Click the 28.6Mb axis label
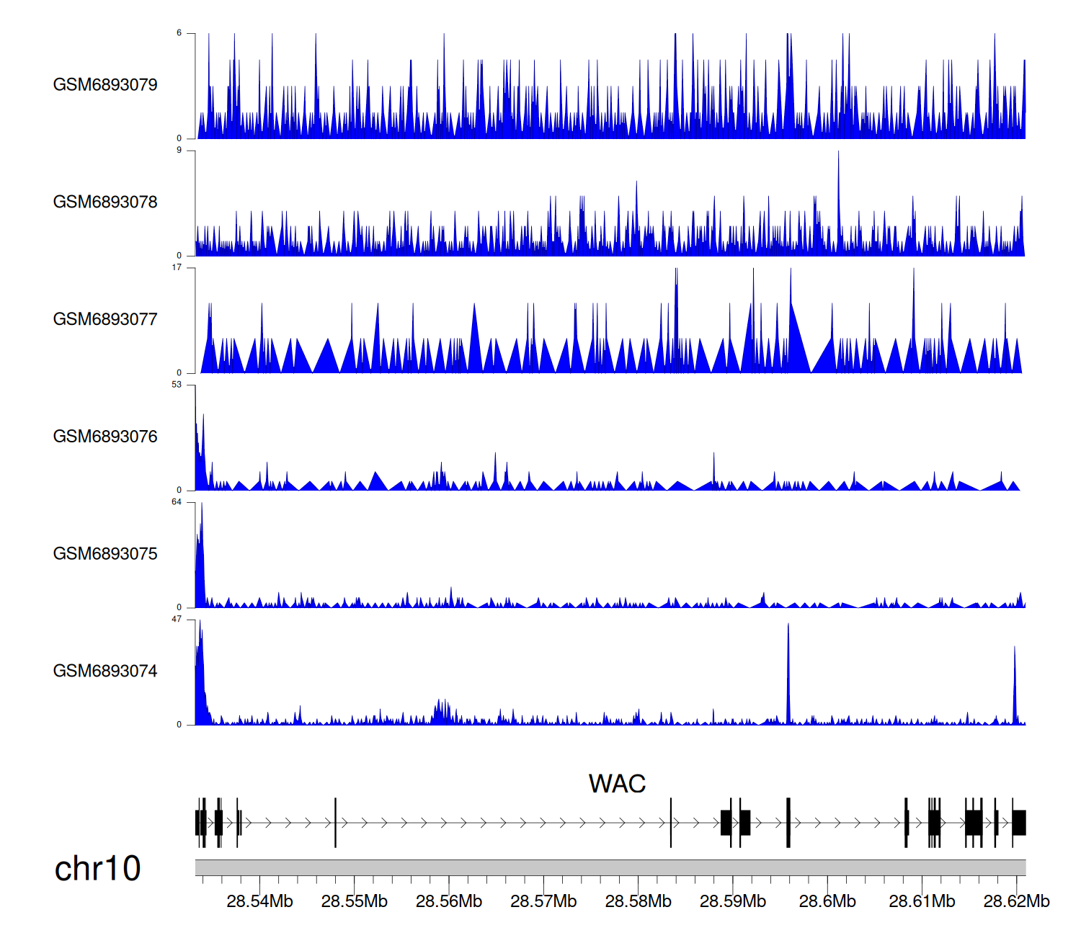This screenshot has width=1081, height=951. pos(827,901)
